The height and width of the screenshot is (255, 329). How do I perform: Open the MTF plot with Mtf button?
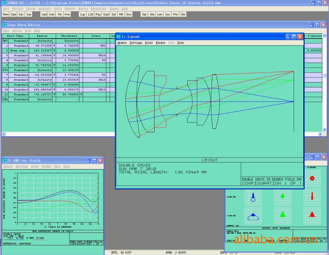point(121,14)
